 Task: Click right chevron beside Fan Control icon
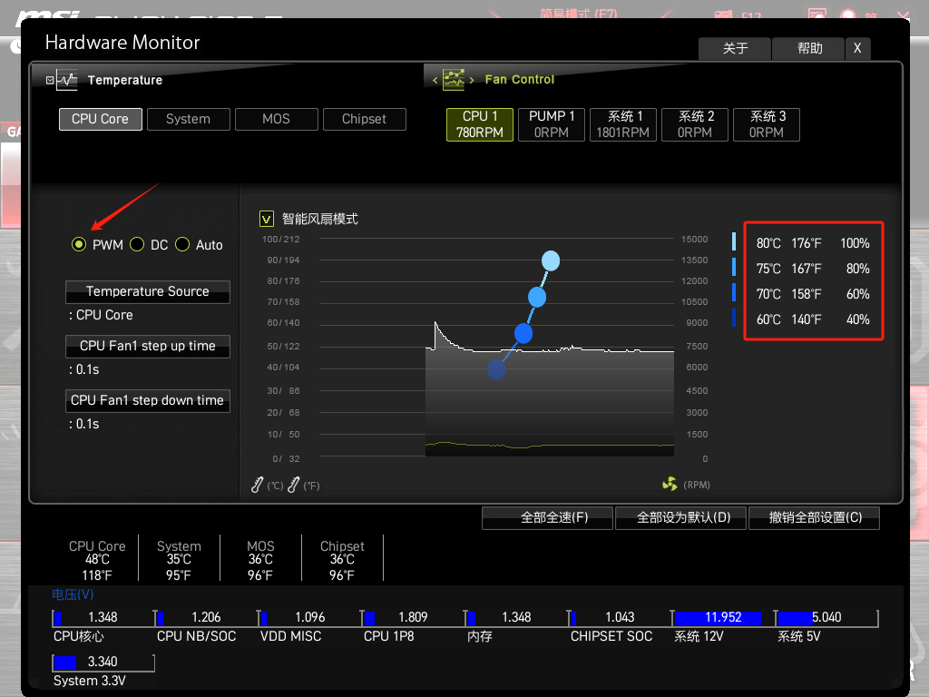[472, 80]
